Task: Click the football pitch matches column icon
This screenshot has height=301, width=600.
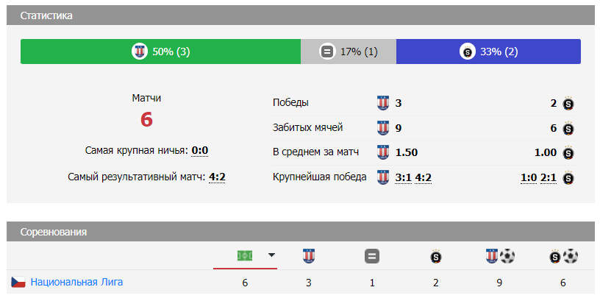Action: coord(245,255)
